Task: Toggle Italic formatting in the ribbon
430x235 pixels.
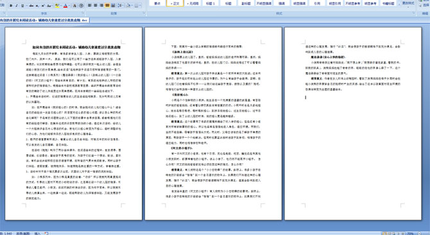Action: [x=17, y=6]
